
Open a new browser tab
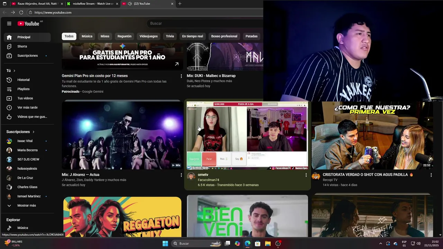180,4
